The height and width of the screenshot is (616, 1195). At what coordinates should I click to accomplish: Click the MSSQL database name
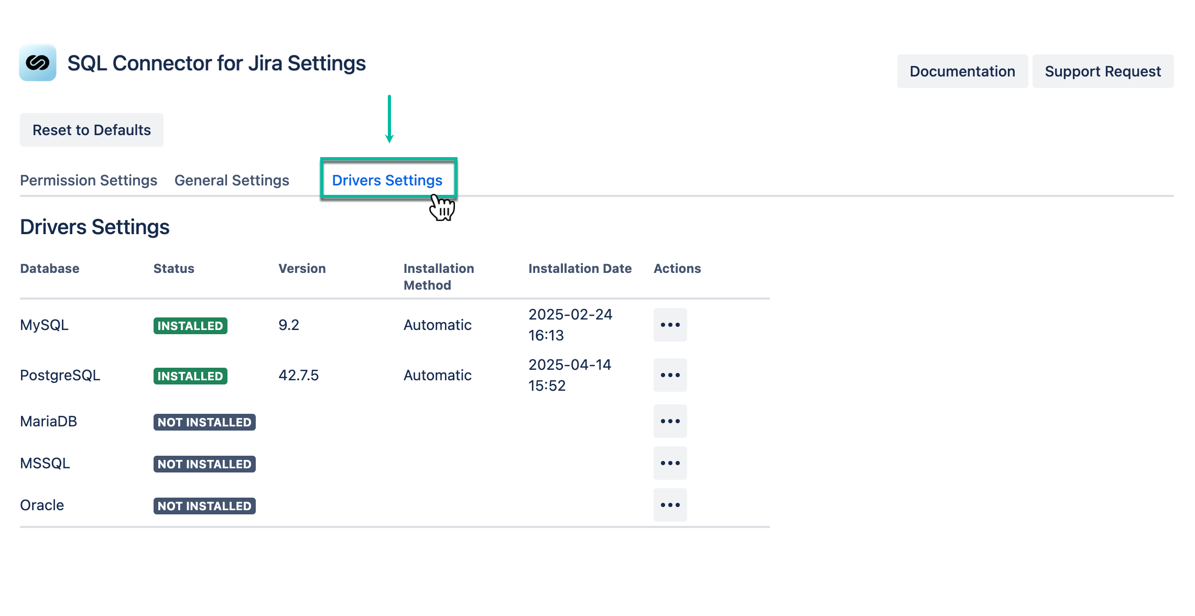pos(45,463)
